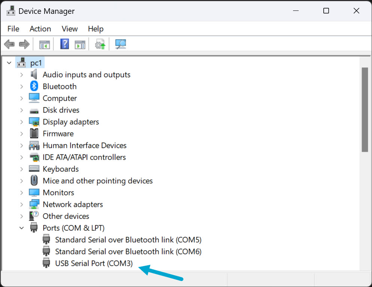Click the Scan for hardware changes icon
372x287 pixels.
pos(120,44)
